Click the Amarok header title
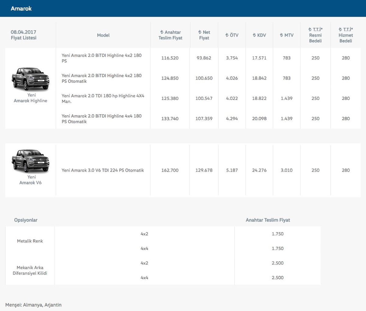This screenshot has width=366, height=311. (21, 9)
